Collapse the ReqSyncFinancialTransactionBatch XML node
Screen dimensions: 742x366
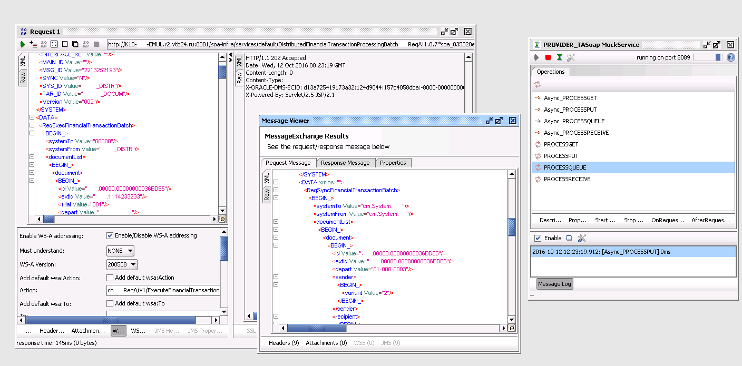(x=276, y=190)
